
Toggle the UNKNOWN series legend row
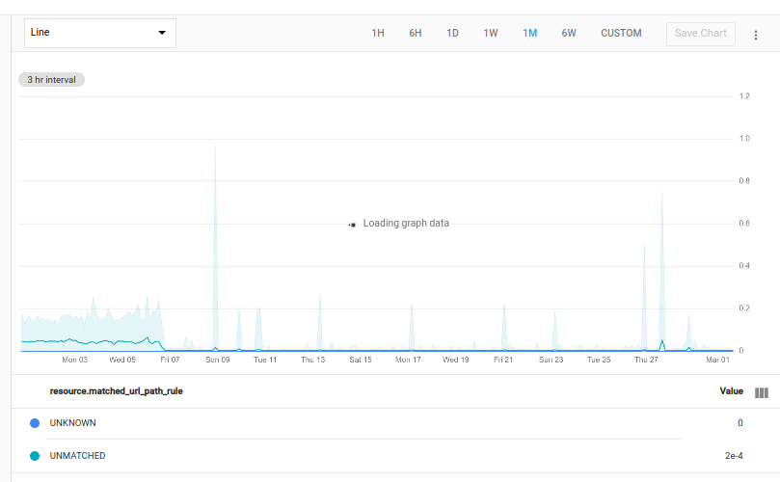click(73, 423)
